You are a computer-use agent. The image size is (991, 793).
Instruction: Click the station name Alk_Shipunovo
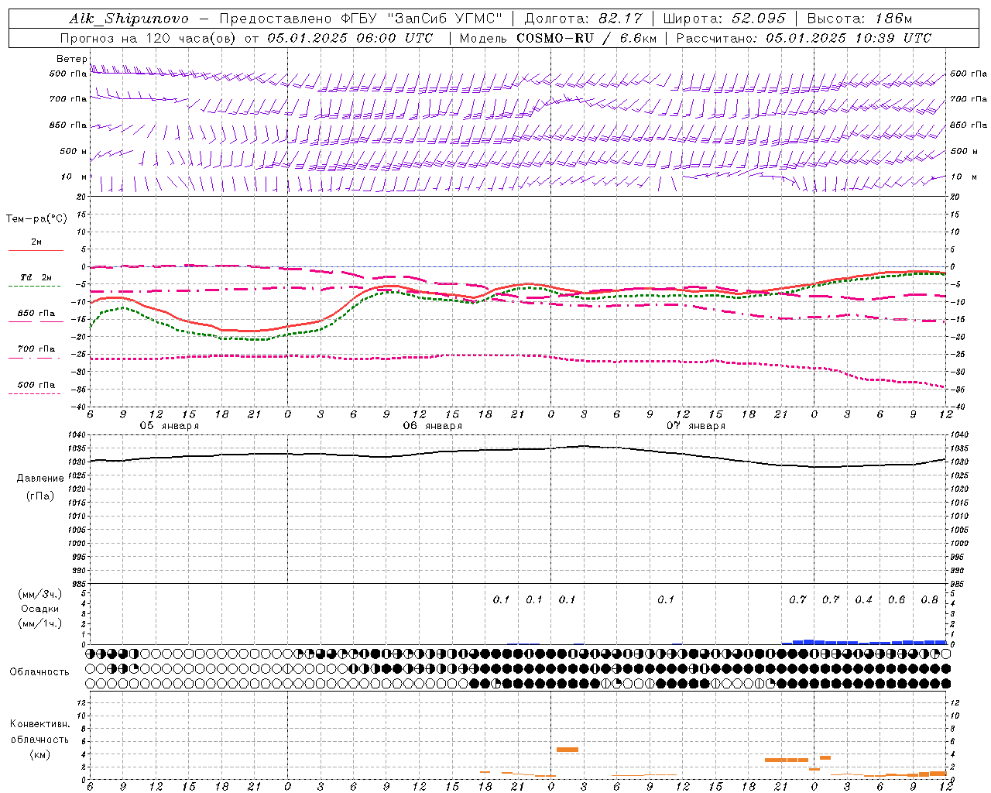pos(129,19)
